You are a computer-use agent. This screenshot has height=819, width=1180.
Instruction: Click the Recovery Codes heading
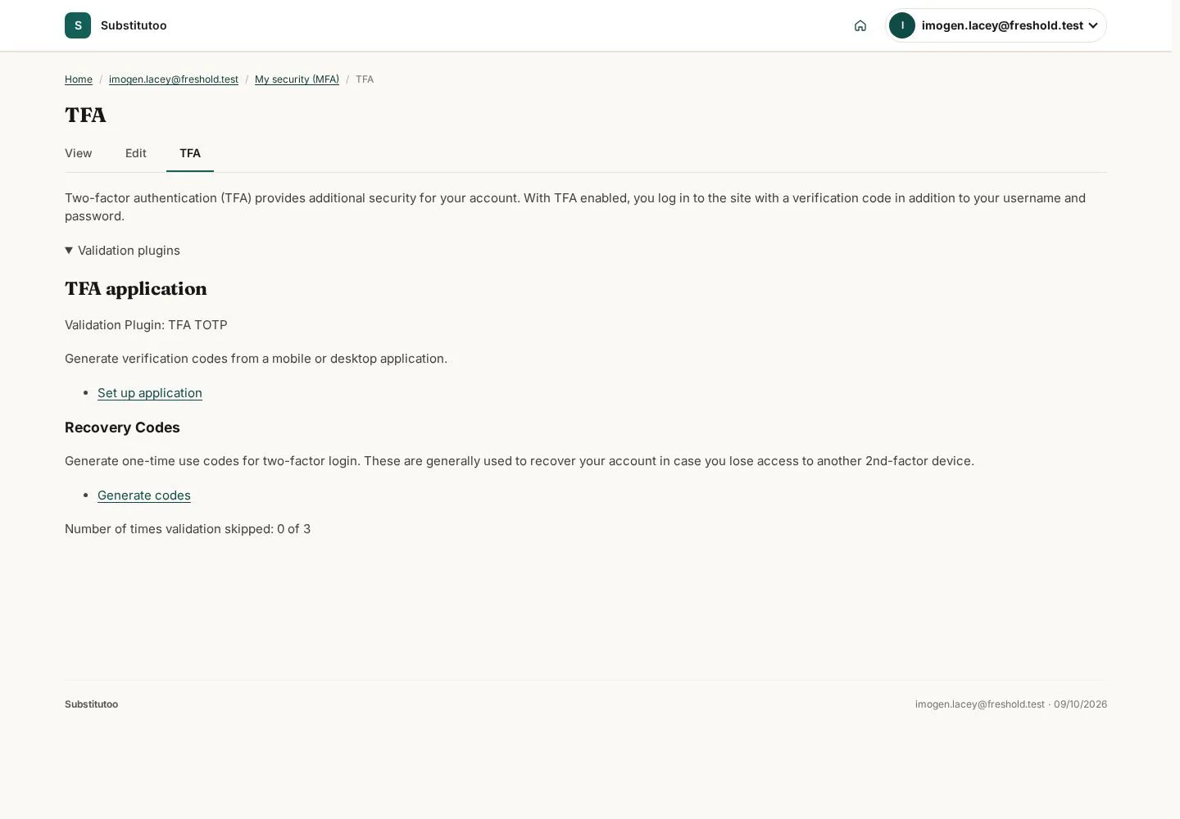pos(122,428)
